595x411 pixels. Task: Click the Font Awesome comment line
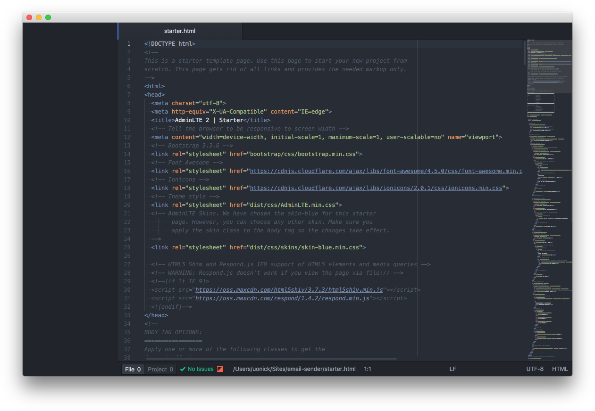187,163
